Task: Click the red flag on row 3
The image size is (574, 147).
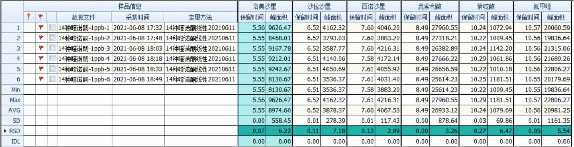Action: (41, 48)
